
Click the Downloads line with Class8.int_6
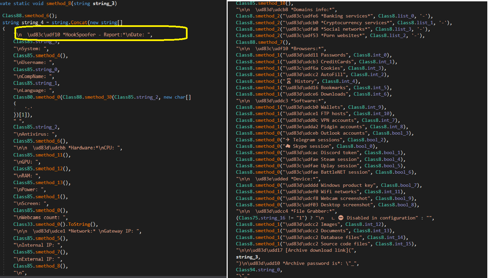(314, 94)
